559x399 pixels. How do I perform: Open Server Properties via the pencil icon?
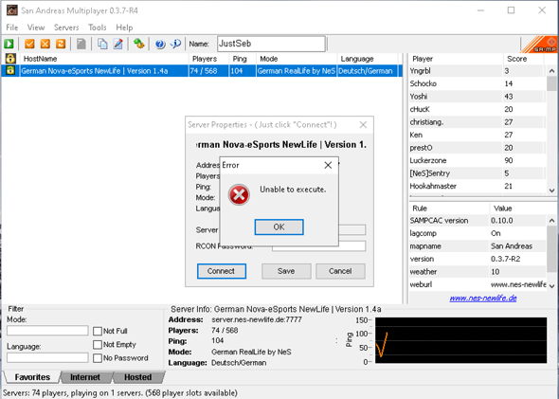[118, 44]
